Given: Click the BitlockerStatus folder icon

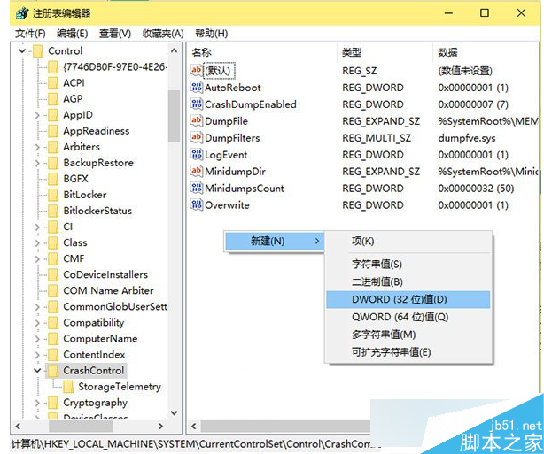Looking at the screenshot, I should (x=53, y=211).
